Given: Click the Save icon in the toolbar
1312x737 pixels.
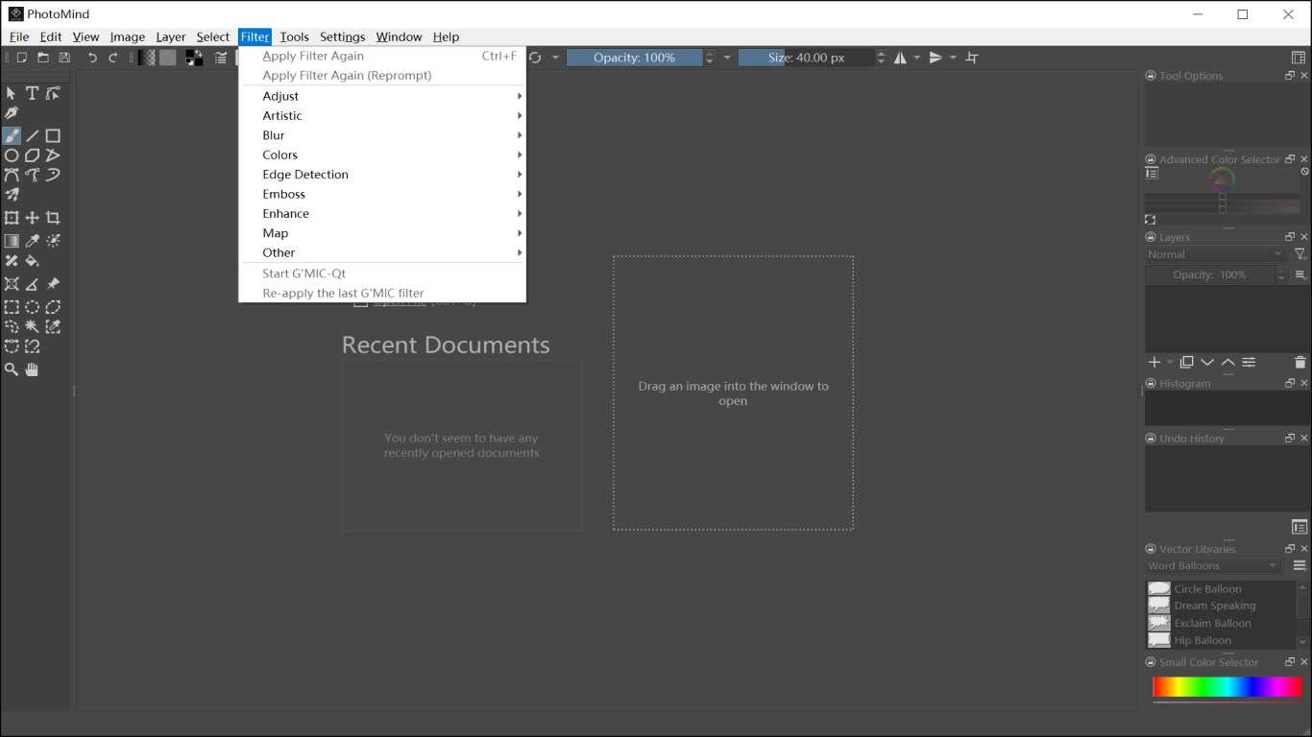Looking at the screenshot, I should click(x=65, y=58).
